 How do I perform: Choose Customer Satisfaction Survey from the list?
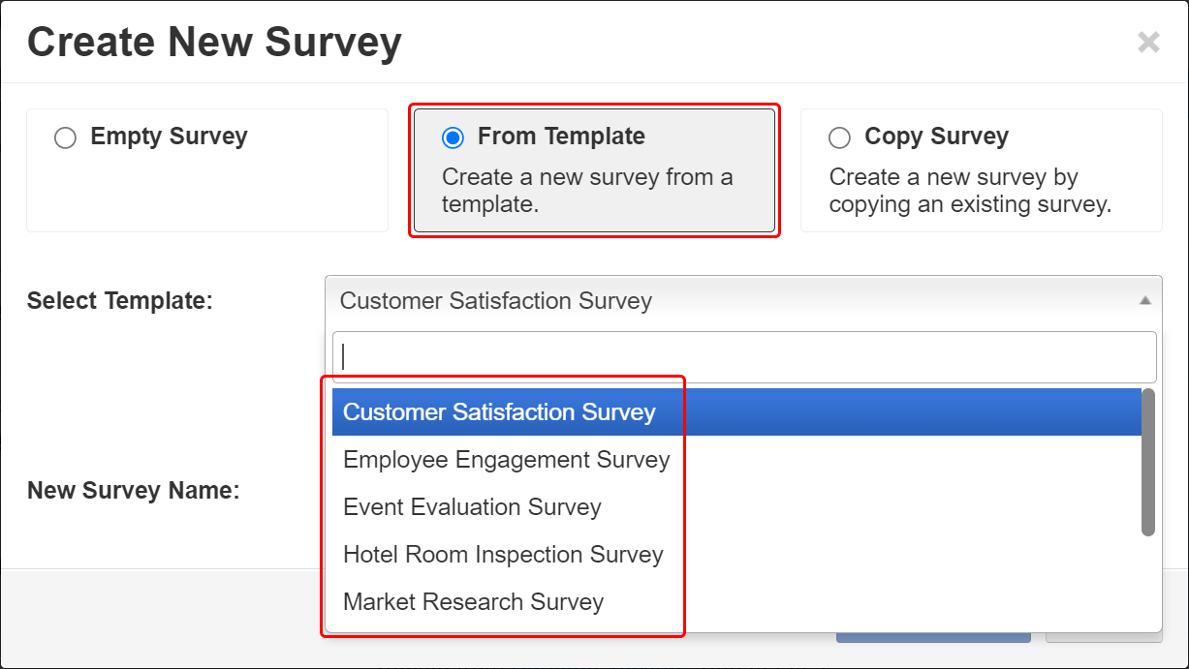point(499,412)
